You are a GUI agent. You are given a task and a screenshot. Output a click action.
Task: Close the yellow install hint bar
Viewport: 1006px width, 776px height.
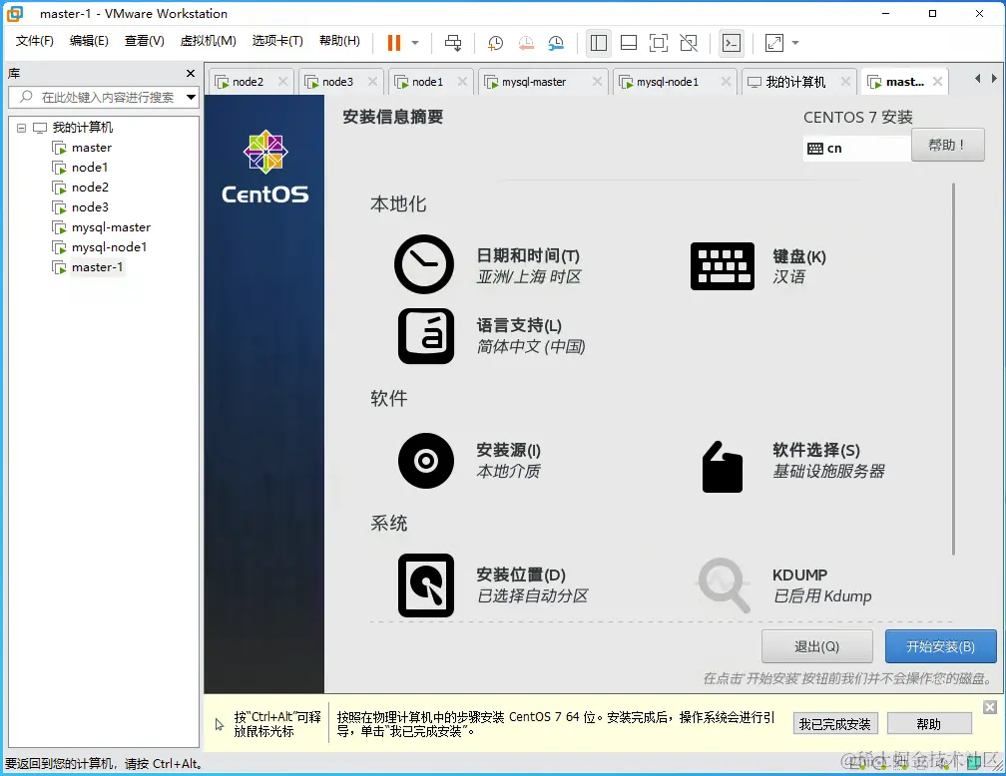click(x=990, y=707)
